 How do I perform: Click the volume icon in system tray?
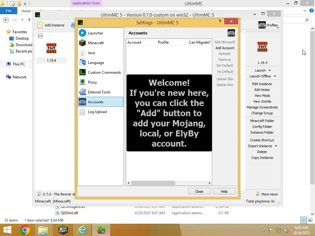286,230
